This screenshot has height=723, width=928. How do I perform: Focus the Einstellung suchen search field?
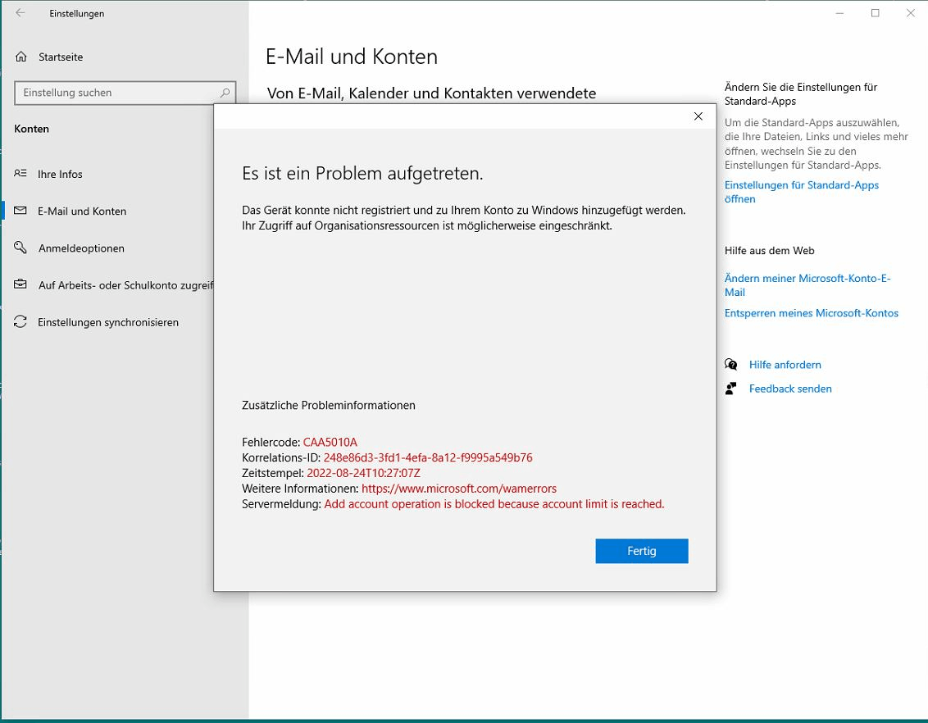pyautogui.click(x=125, y=93)
